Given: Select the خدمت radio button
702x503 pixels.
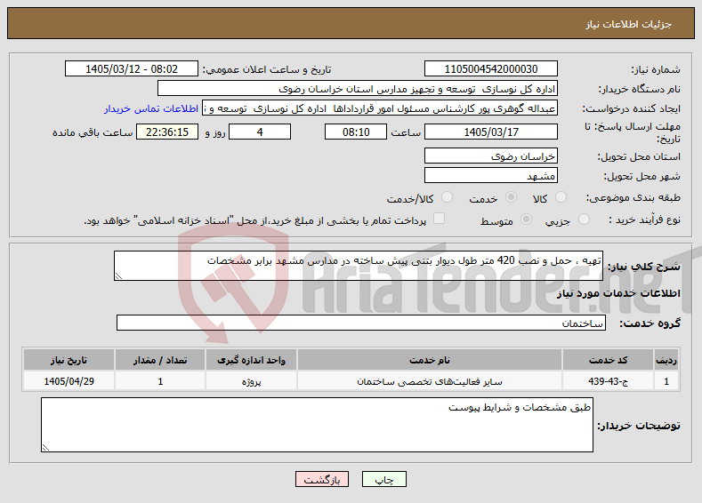Looking at the screenshot, I should click(511, 197).
